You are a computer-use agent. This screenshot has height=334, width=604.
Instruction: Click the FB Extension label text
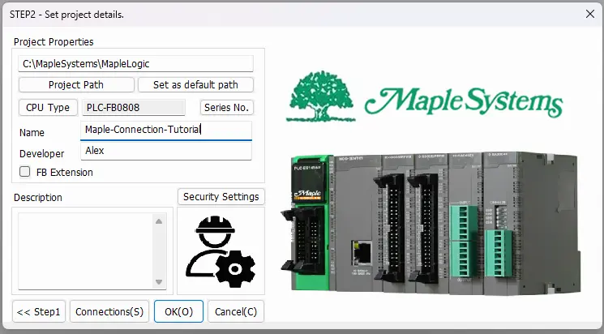pos(65,172)
